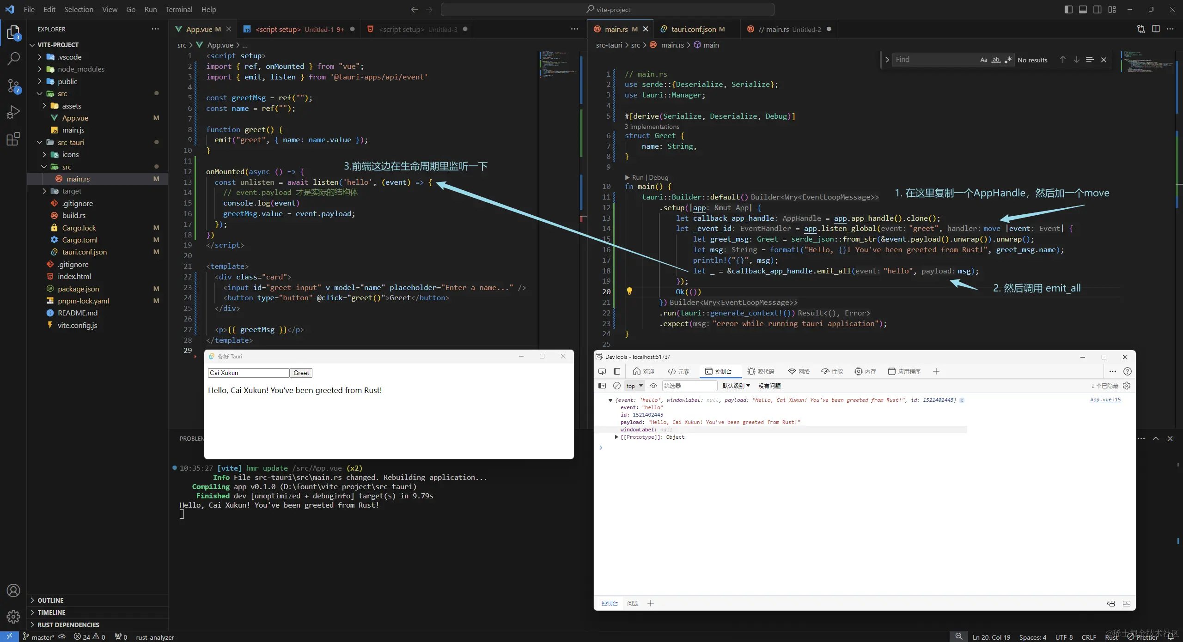The image size is (1183, 642).
Task: Expand the OUTLINE section
Action: [x=50, y=600]
